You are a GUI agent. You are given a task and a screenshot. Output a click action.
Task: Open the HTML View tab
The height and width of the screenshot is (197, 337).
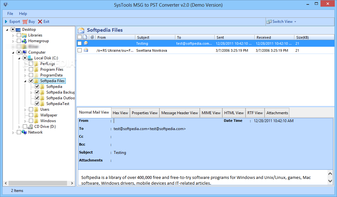pos(234,113)
